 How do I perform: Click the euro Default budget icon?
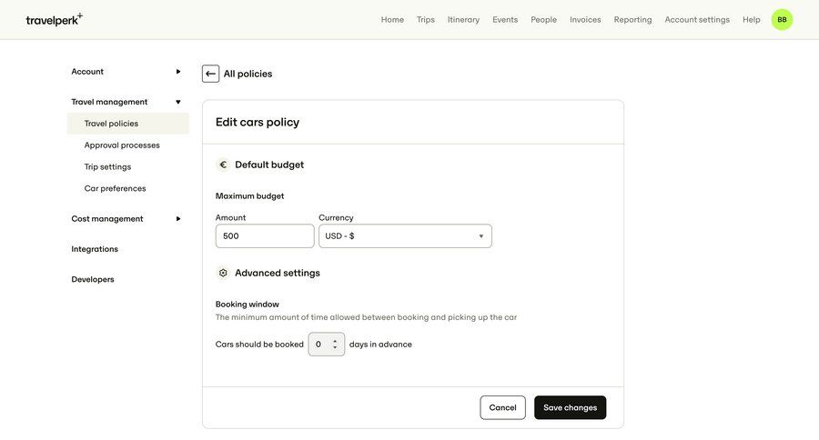(x=223, y=165)
